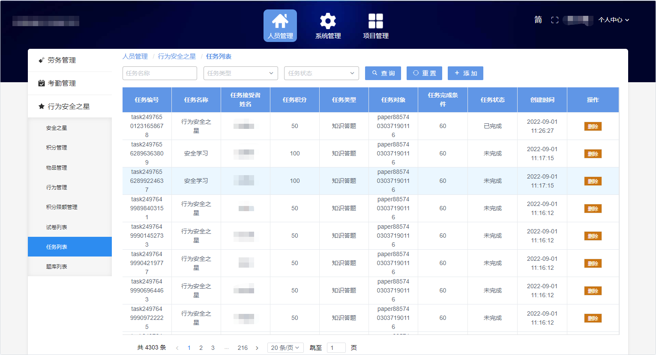Open 系统管理 gear icon in top navigation
656x355 pixels.
click(x=328, y=26)
